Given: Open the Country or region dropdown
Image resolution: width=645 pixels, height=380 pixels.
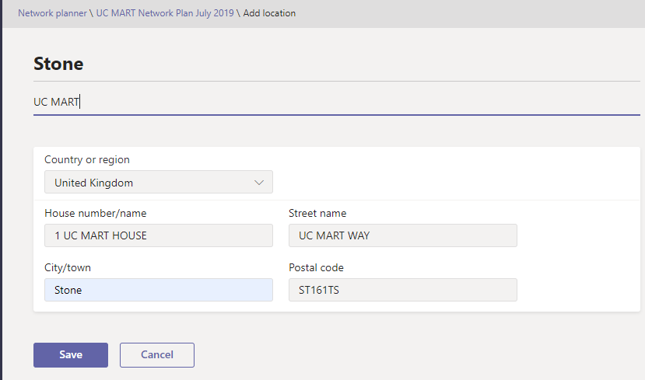Looking at the screenshot, I should 158,183.
